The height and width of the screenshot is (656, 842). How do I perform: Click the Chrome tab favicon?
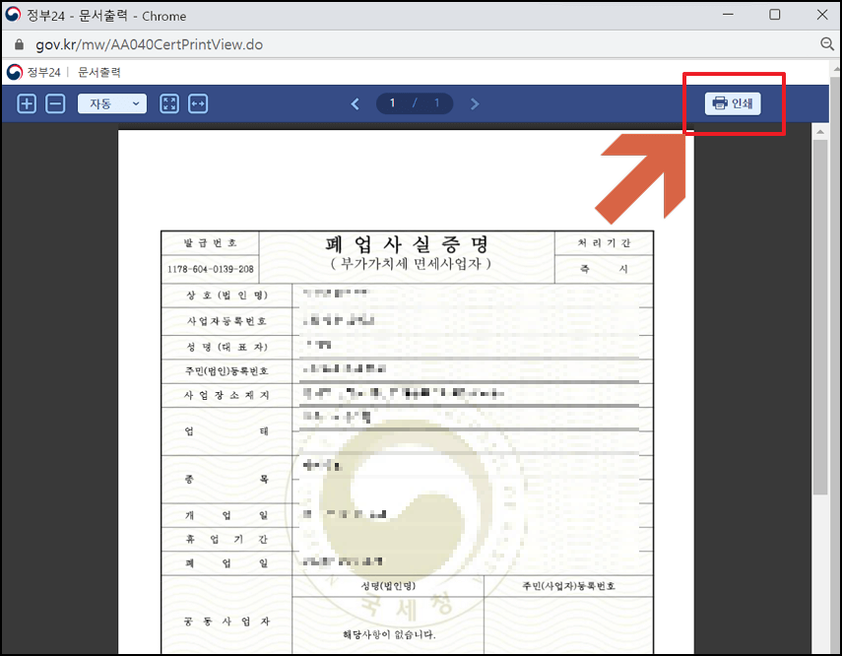14,15
